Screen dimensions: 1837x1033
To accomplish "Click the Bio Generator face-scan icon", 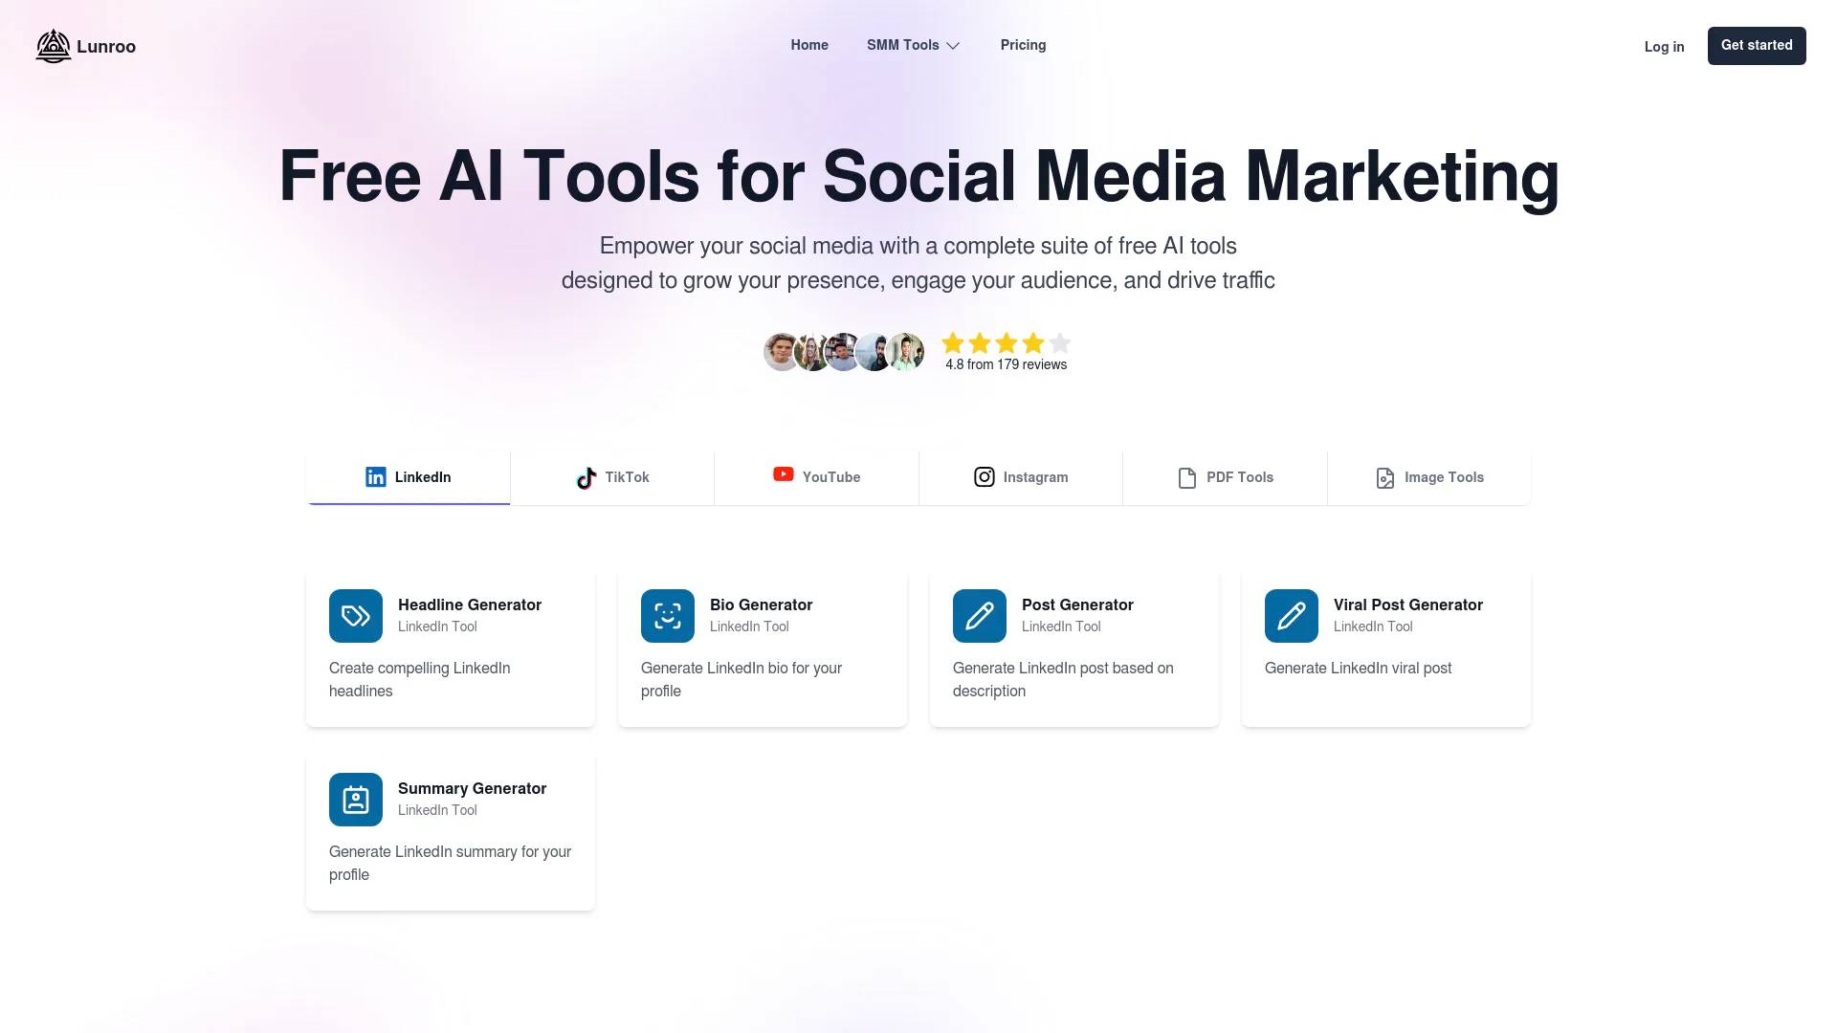I will (668, 616).
